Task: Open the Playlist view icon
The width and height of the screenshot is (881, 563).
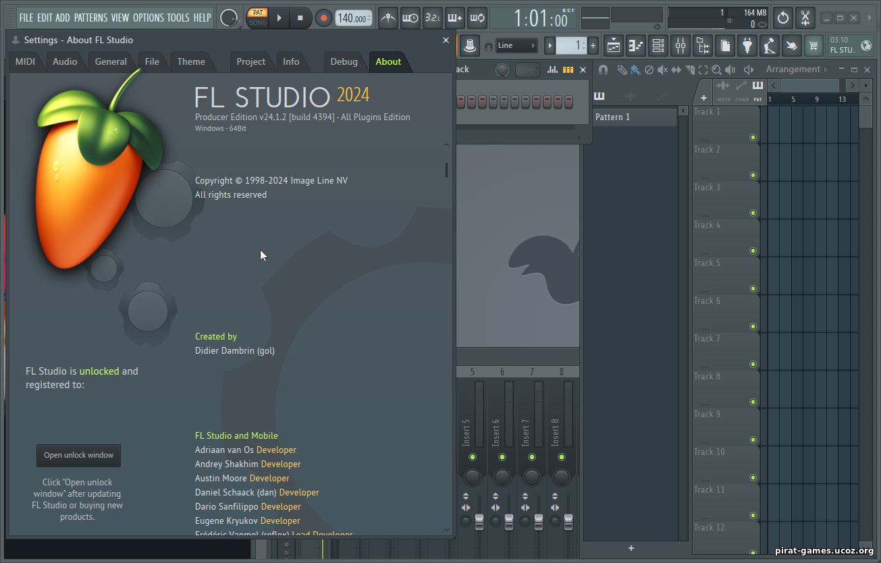Action: [614, 46]
